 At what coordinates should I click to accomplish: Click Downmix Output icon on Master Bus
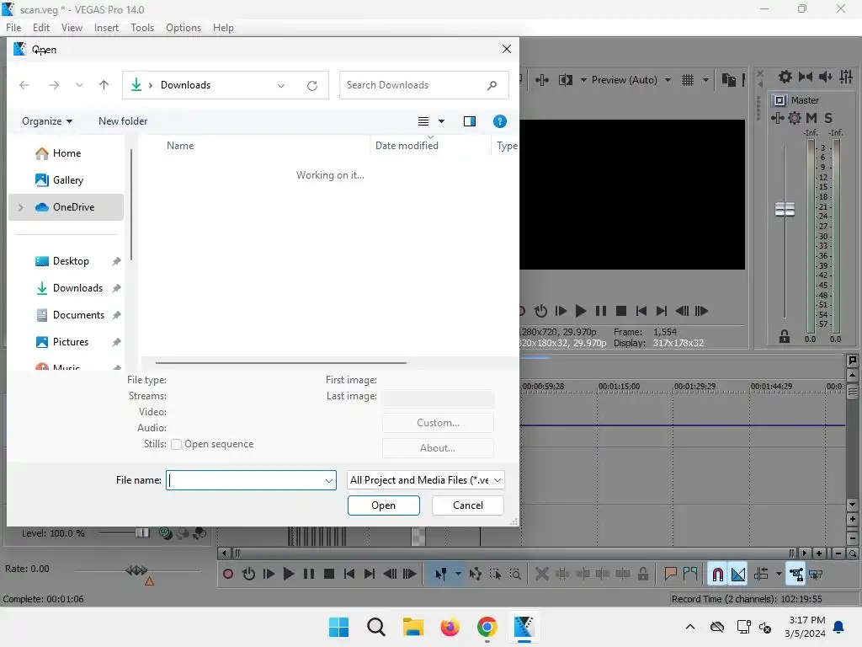click(x=806, y=77)
